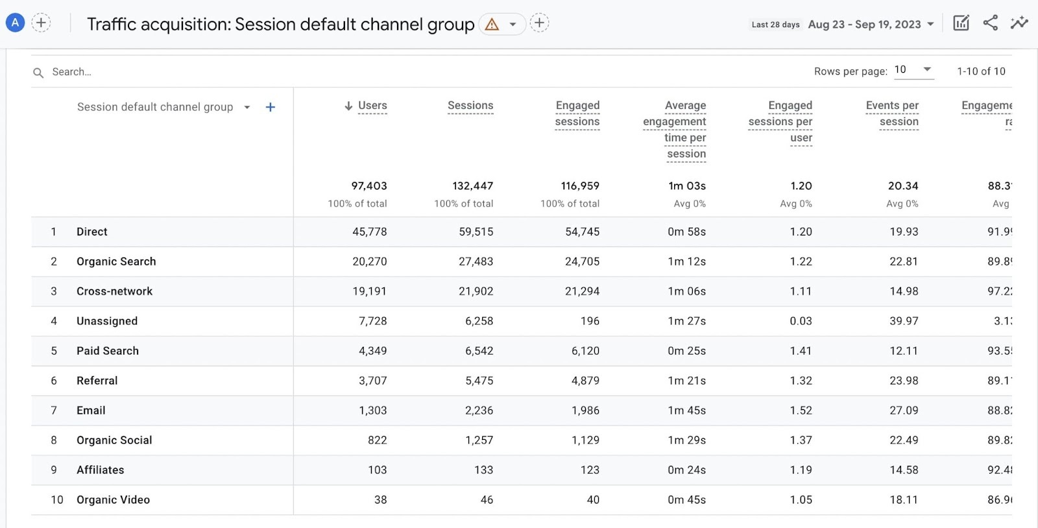The width and height of the screenshot is (1038, 528).
Task: Open the Session default channel group dimension dropdown
Action: tap(247, 108)
